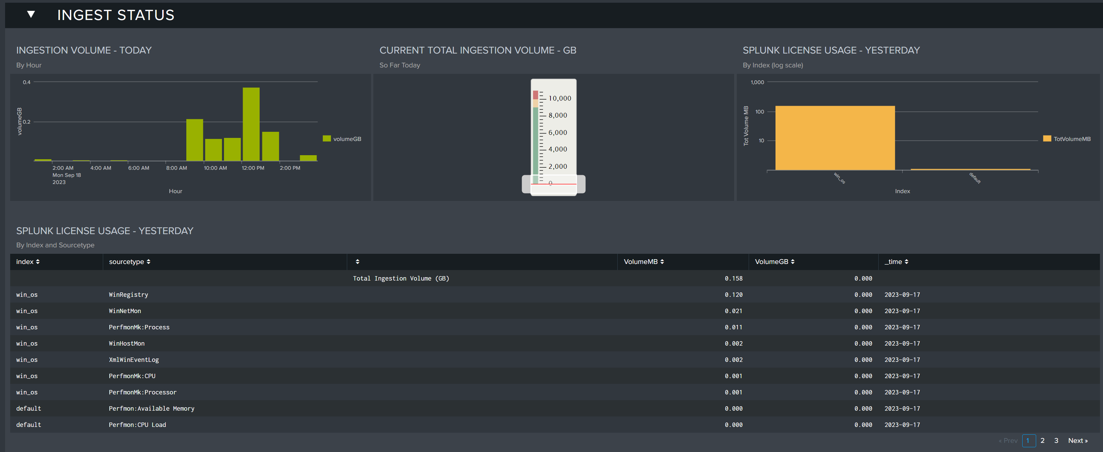Click the default index bar in license chart
This screenshot has width=1103, height=452.
pyautogui.click(x=970, y=169)
